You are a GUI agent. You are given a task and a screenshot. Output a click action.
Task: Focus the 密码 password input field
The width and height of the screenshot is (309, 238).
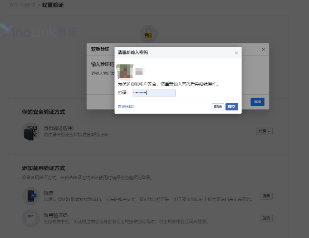pos(154,93)
